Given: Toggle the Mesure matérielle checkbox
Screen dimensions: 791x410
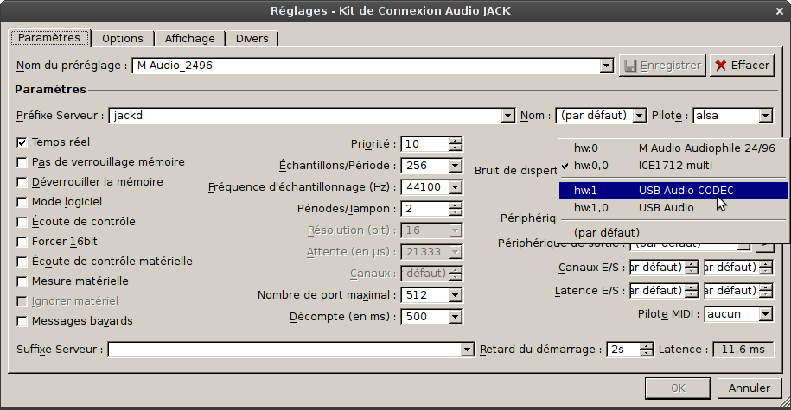Looking at the screenshot, I should coord(22,281).
